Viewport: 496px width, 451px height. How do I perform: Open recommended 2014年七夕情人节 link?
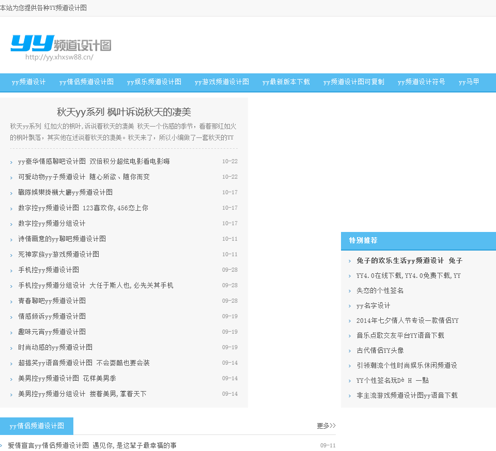point(408,320)
